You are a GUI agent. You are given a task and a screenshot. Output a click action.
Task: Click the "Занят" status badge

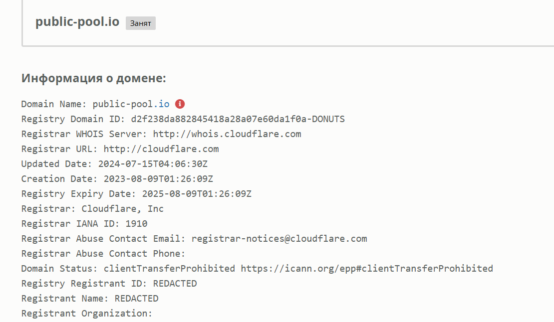[140, 23]
